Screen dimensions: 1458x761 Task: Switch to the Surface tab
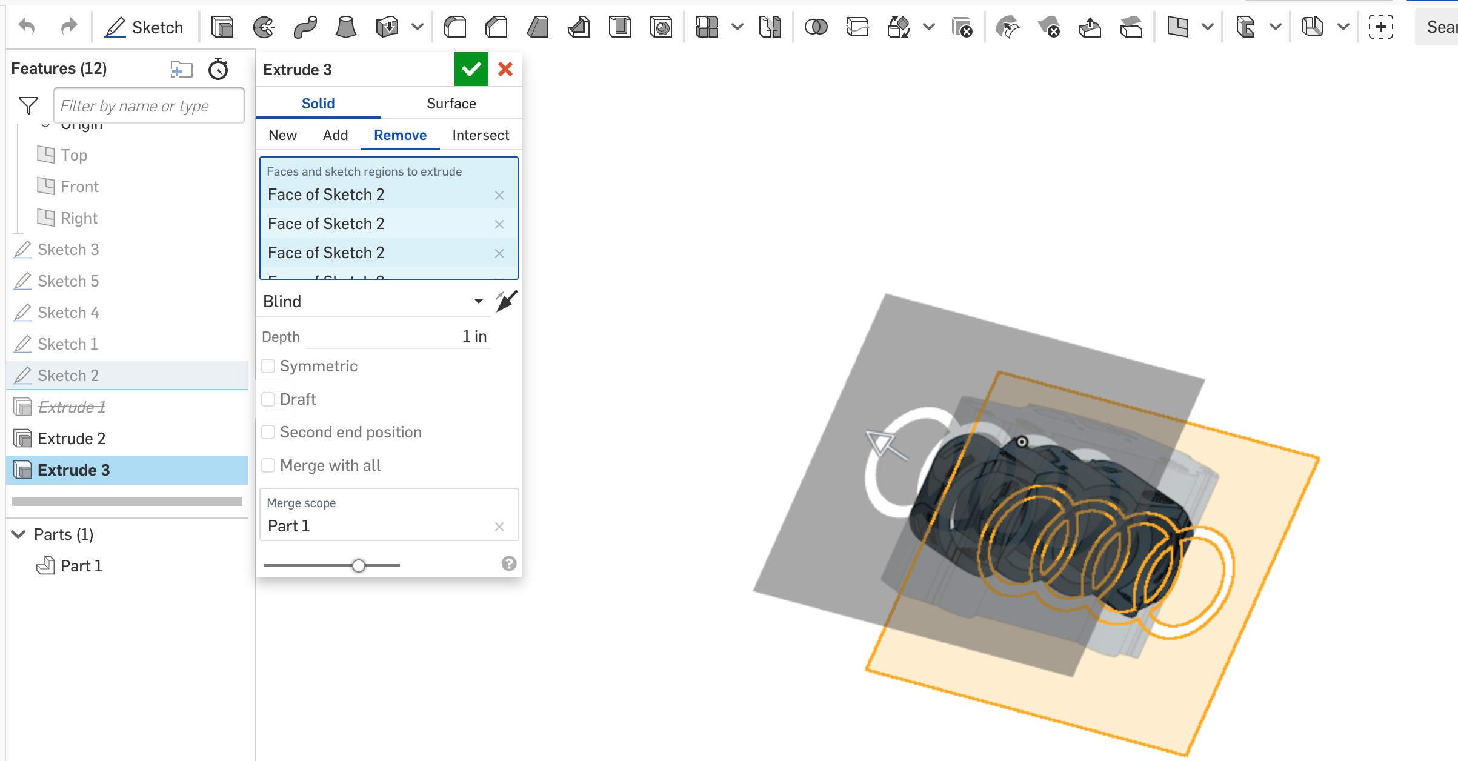[451, 103]
